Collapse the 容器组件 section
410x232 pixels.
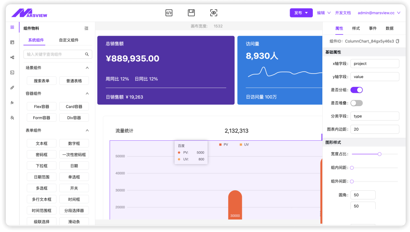click(x=87, y=93)
